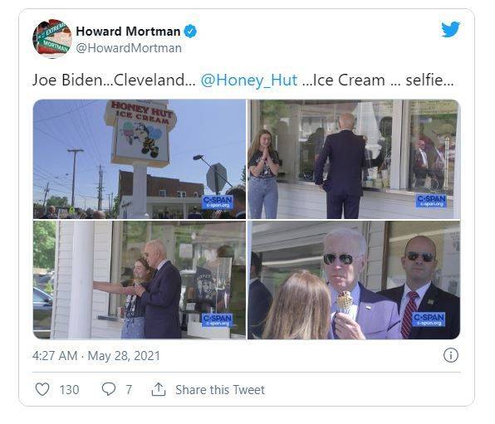This screenshot has height=424, width=495.
Task: Open the Honey Hut sign photo
Action: pyautogui.click(x=140, y=159)
